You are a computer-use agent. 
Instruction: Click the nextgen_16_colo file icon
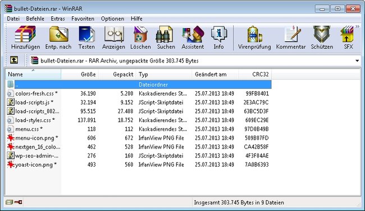click(x=11, y=147)
